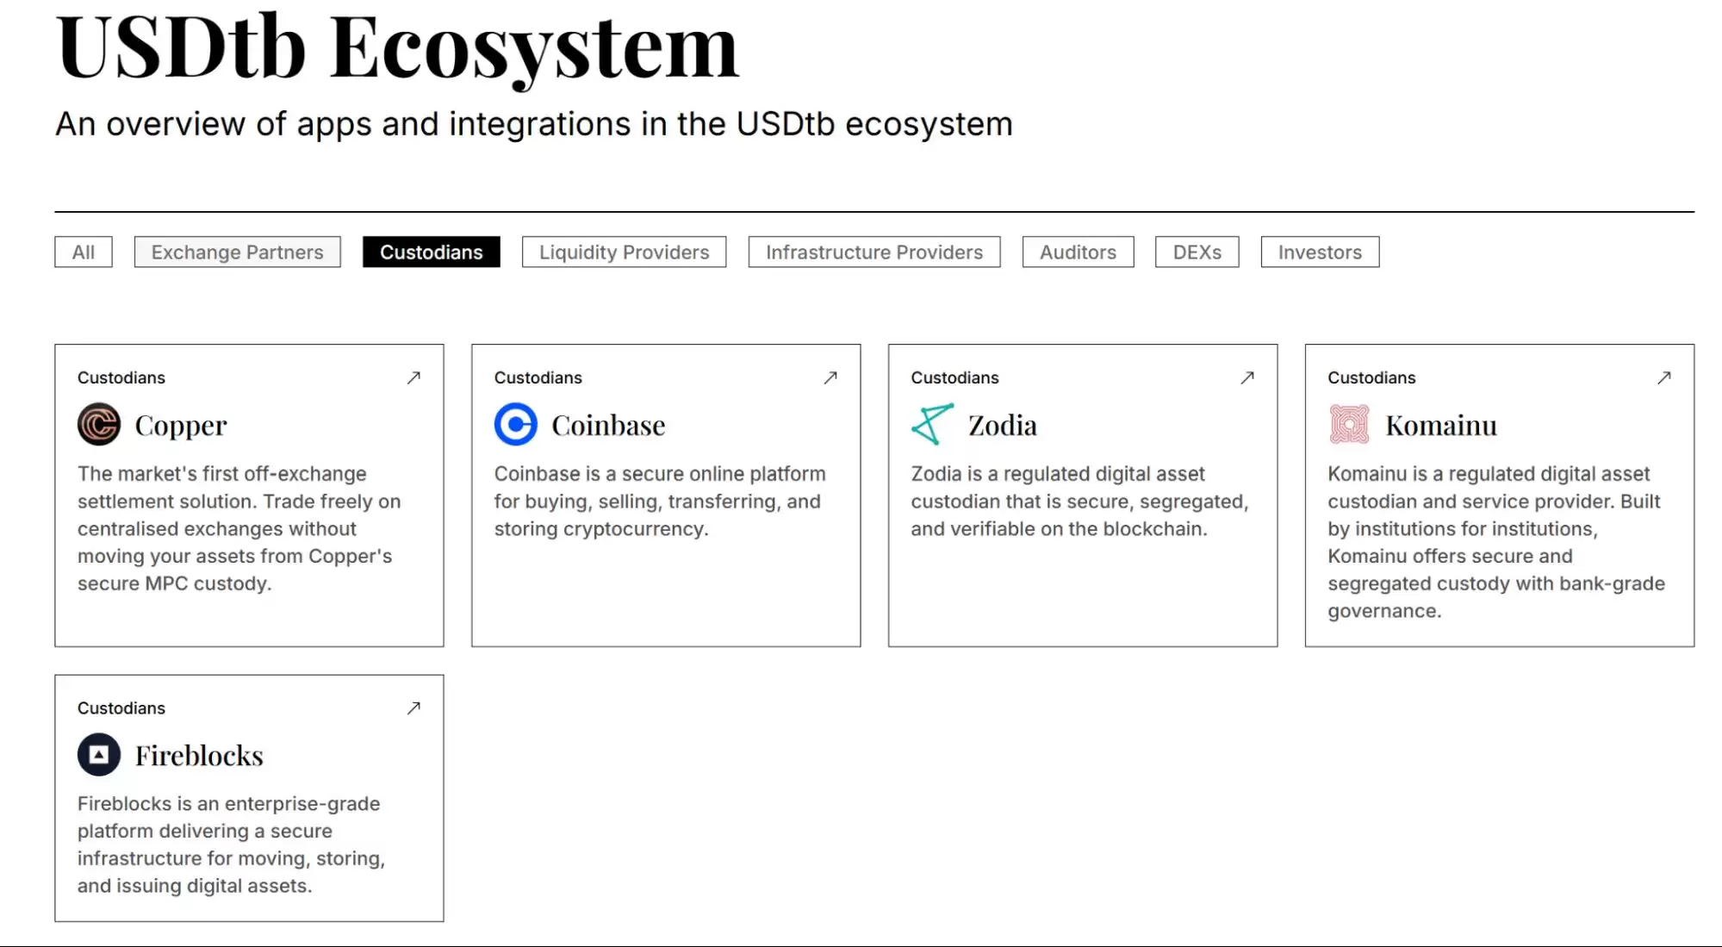Open Coinbase card's external arrow icon

830,377
